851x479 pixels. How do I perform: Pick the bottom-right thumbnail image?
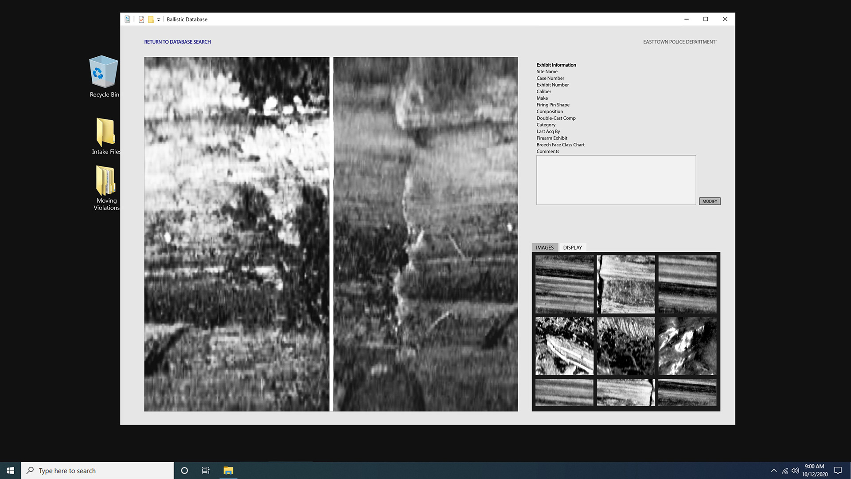pyautogui.click(x=687, y=392)
